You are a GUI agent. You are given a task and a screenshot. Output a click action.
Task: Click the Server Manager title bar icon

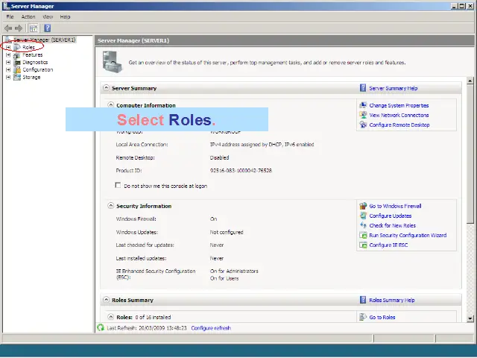tap(6, 6)
